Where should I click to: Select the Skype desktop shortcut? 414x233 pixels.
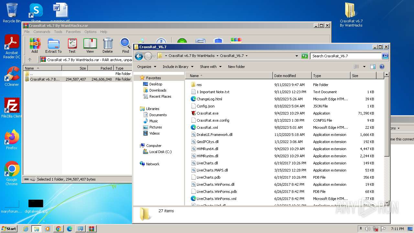click(36, 12)
